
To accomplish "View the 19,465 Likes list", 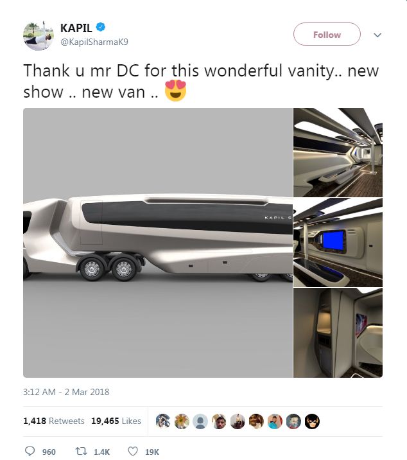I will click(x=116, y=421).
